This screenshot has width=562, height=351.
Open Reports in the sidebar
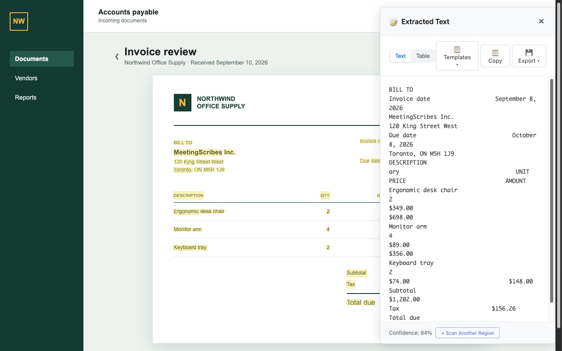pyautogui.click(x=42, y=97)
